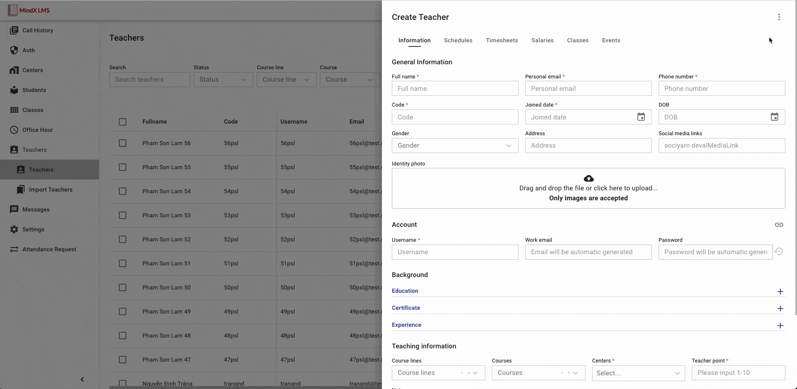Image resolution: width=797 pixels, height=389 pixels.
Task: Open the Course lines dropdown in Teaching information
Action: 438,373
